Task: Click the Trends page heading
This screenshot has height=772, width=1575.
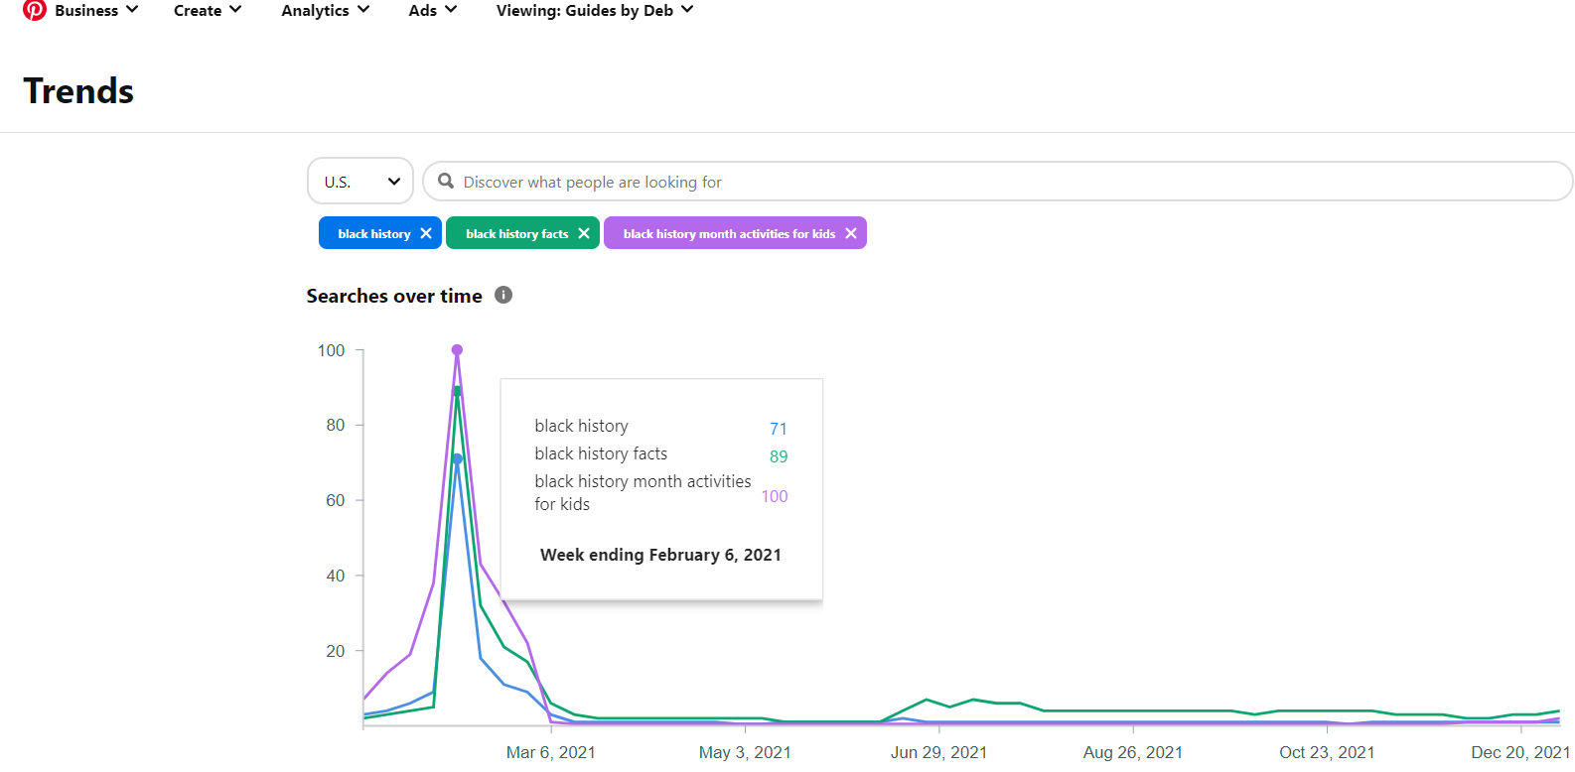Action: (x=78, y=91)
